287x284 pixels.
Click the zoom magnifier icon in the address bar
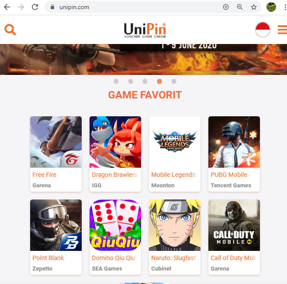pyautogui.click(x=239, y=7)
